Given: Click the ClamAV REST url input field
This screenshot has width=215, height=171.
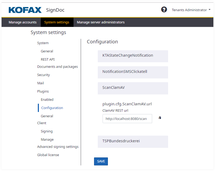Looking at the screenshot, I should [x=127, y=119].
